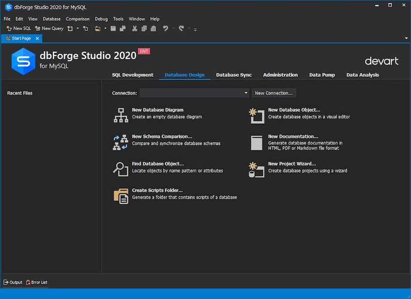Image resolution: width=411 pixels, height=299 pixels.
Task: Open the Database menu
Action: [x=51, y=18]
